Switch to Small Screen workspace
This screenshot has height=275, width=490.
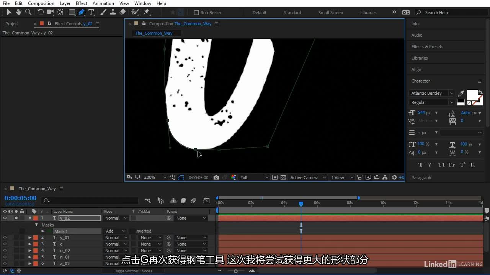[x=330, y=13]
